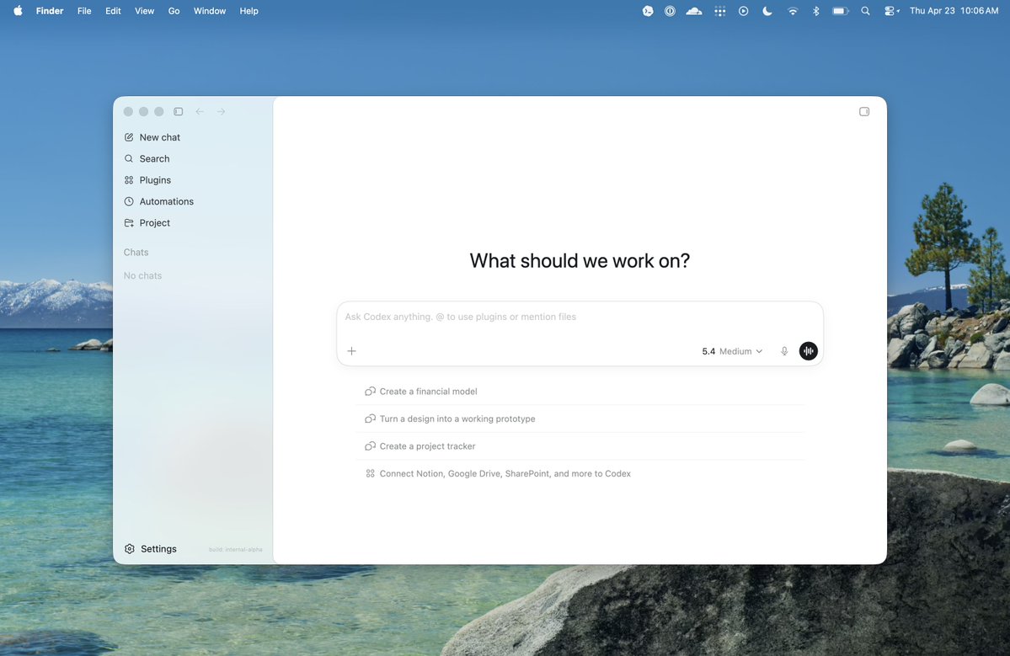
Task: Open the Go menu
Action: pyautogui.click(x=174, y=11)
